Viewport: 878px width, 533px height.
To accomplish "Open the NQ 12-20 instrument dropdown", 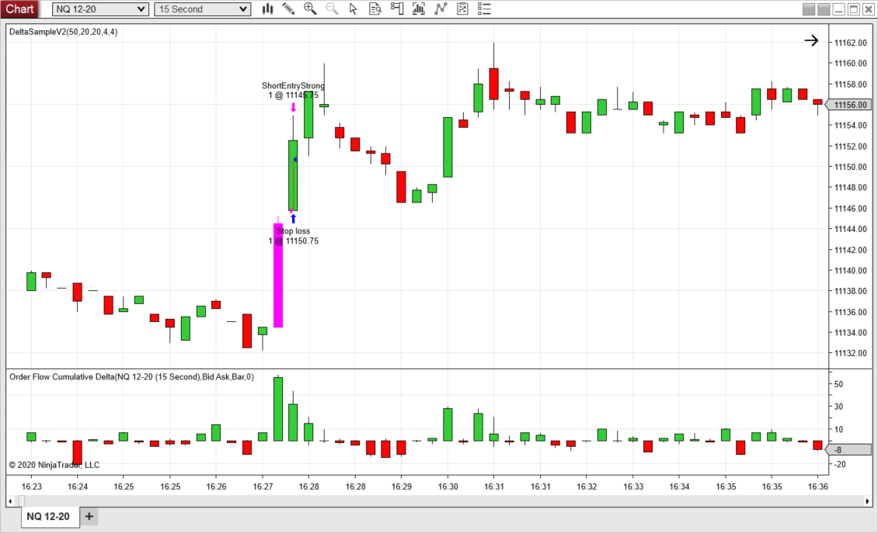I will pyautogui.click(x=100, y=9).
